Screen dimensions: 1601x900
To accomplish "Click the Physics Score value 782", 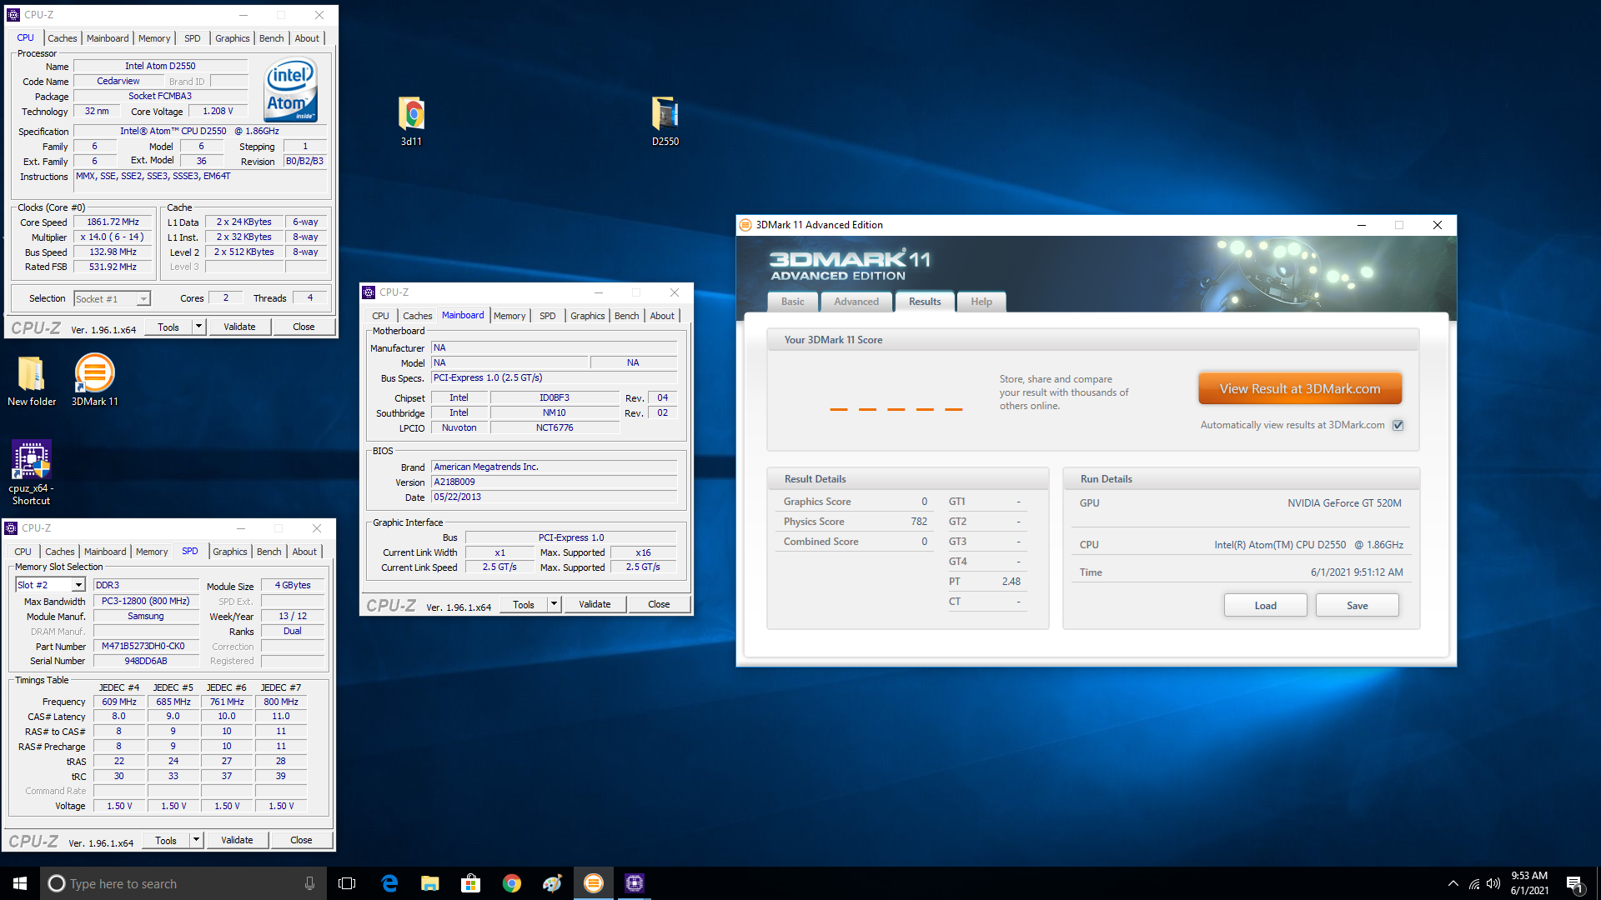I will click(919, 522).
